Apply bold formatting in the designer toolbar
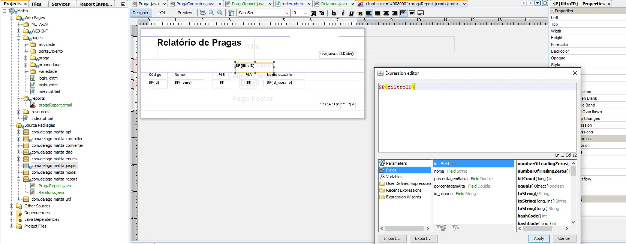This screenshot has height=244, width=626. point(334,13)
